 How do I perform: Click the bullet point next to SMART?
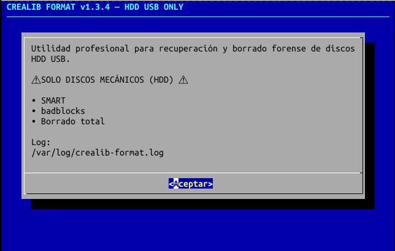click(34, 100)
